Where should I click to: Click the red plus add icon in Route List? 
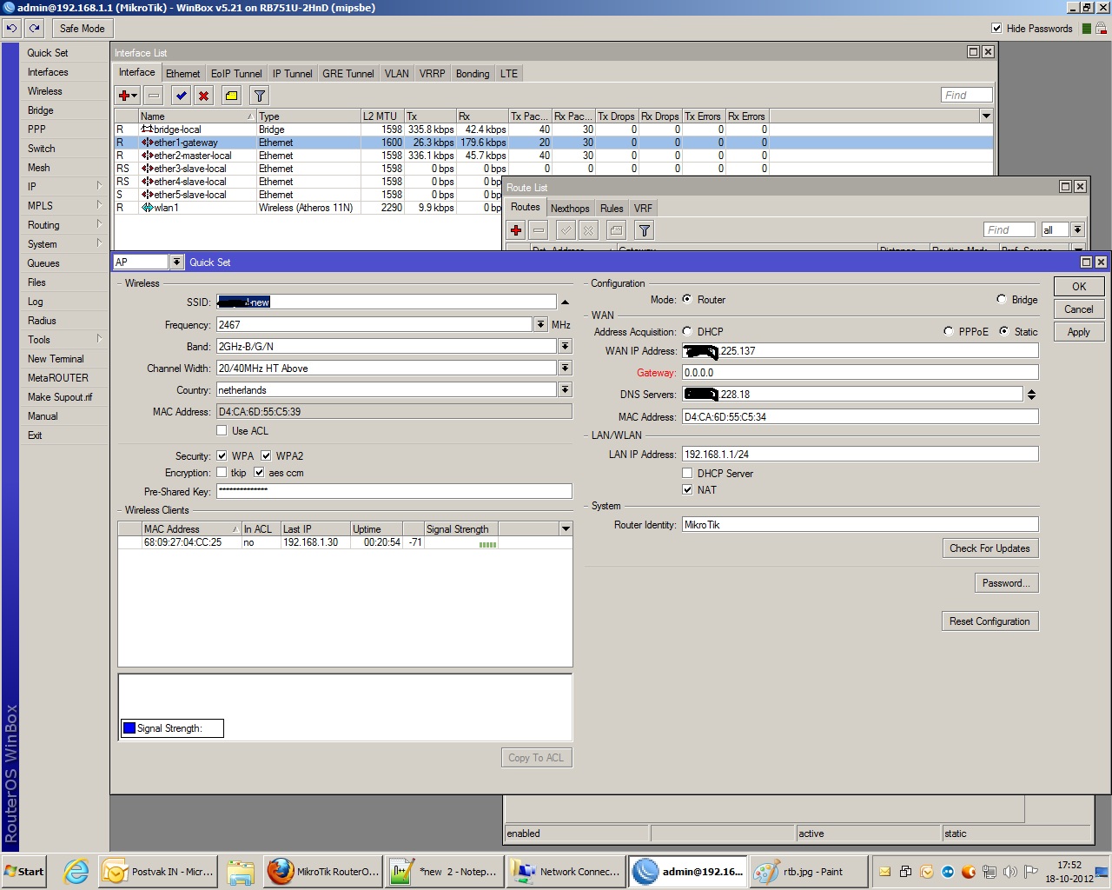click(x=516, y=230)
